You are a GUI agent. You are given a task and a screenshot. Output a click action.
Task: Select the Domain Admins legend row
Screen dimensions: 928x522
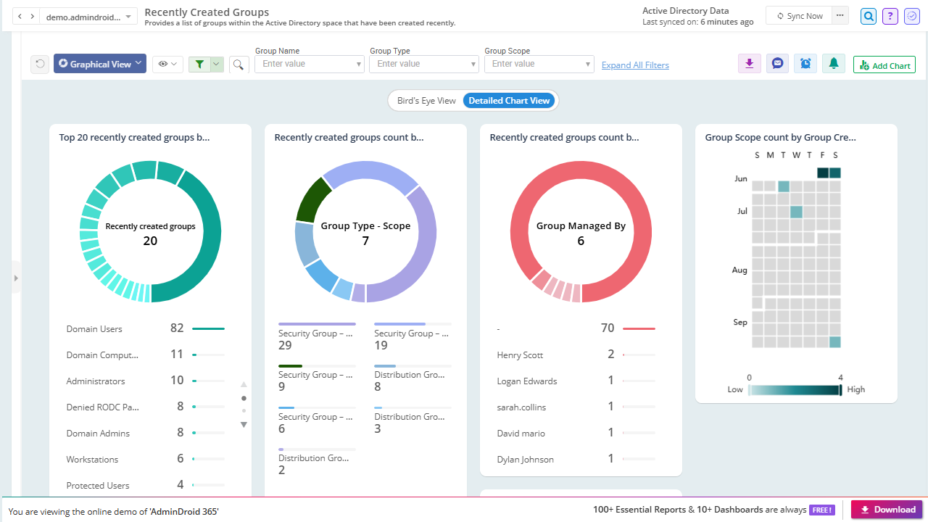[145, 433]
